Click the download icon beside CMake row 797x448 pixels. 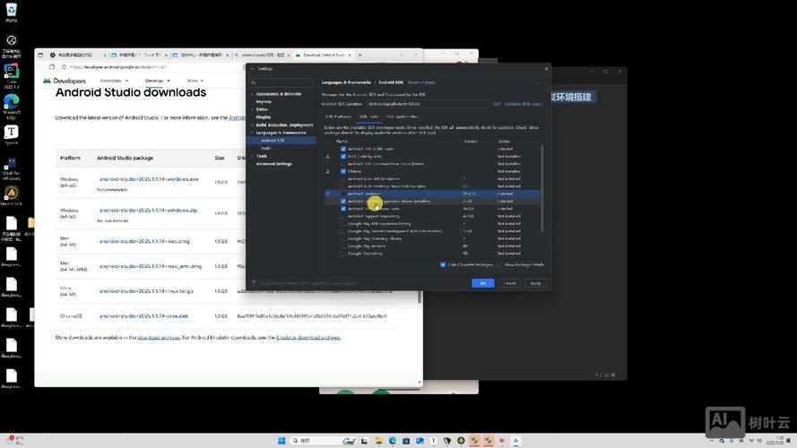[x=327, y=171]
